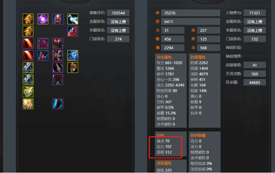Viewport: 275px width, 173px height.
Task: Select the black boot with blue glow
Action: coord(58,104)
